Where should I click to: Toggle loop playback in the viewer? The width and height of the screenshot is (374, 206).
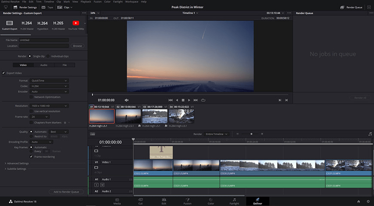[203, 100]
